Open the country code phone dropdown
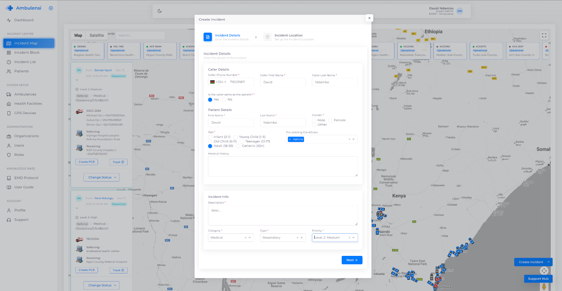This screenshot has width=562, height=291. pyautogui.click(x=218, y=82)
